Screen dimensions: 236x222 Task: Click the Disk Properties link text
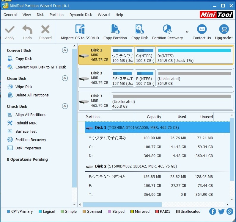pos(28,148)
